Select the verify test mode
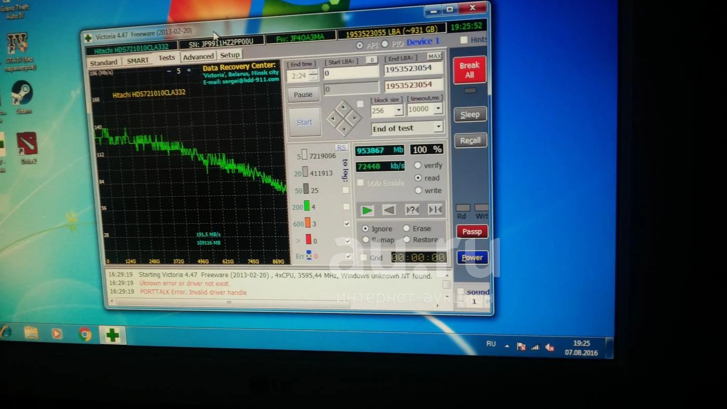 (418, 165)
